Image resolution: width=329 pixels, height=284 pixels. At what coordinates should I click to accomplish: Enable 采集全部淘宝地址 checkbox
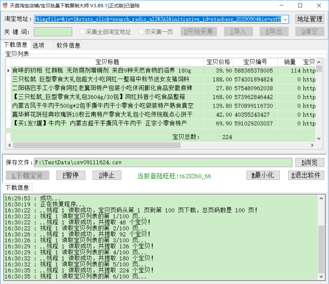point(82,32)
